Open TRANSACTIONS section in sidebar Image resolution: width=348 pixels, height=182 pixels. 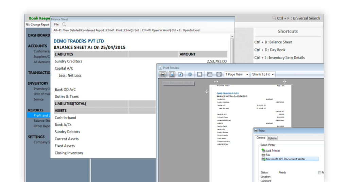coord(39,73)
